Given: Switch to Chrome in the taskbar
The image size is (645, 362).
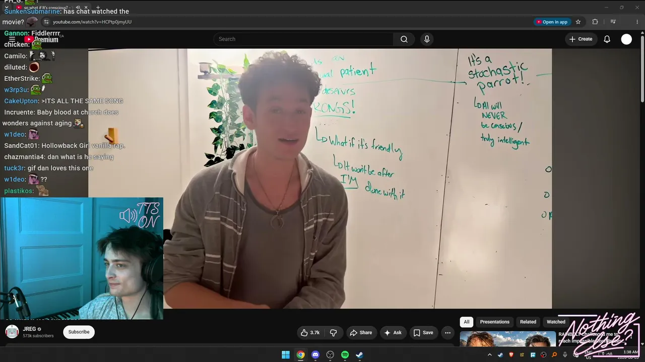Looking at the screenshot, I should [x=300, y=355].
